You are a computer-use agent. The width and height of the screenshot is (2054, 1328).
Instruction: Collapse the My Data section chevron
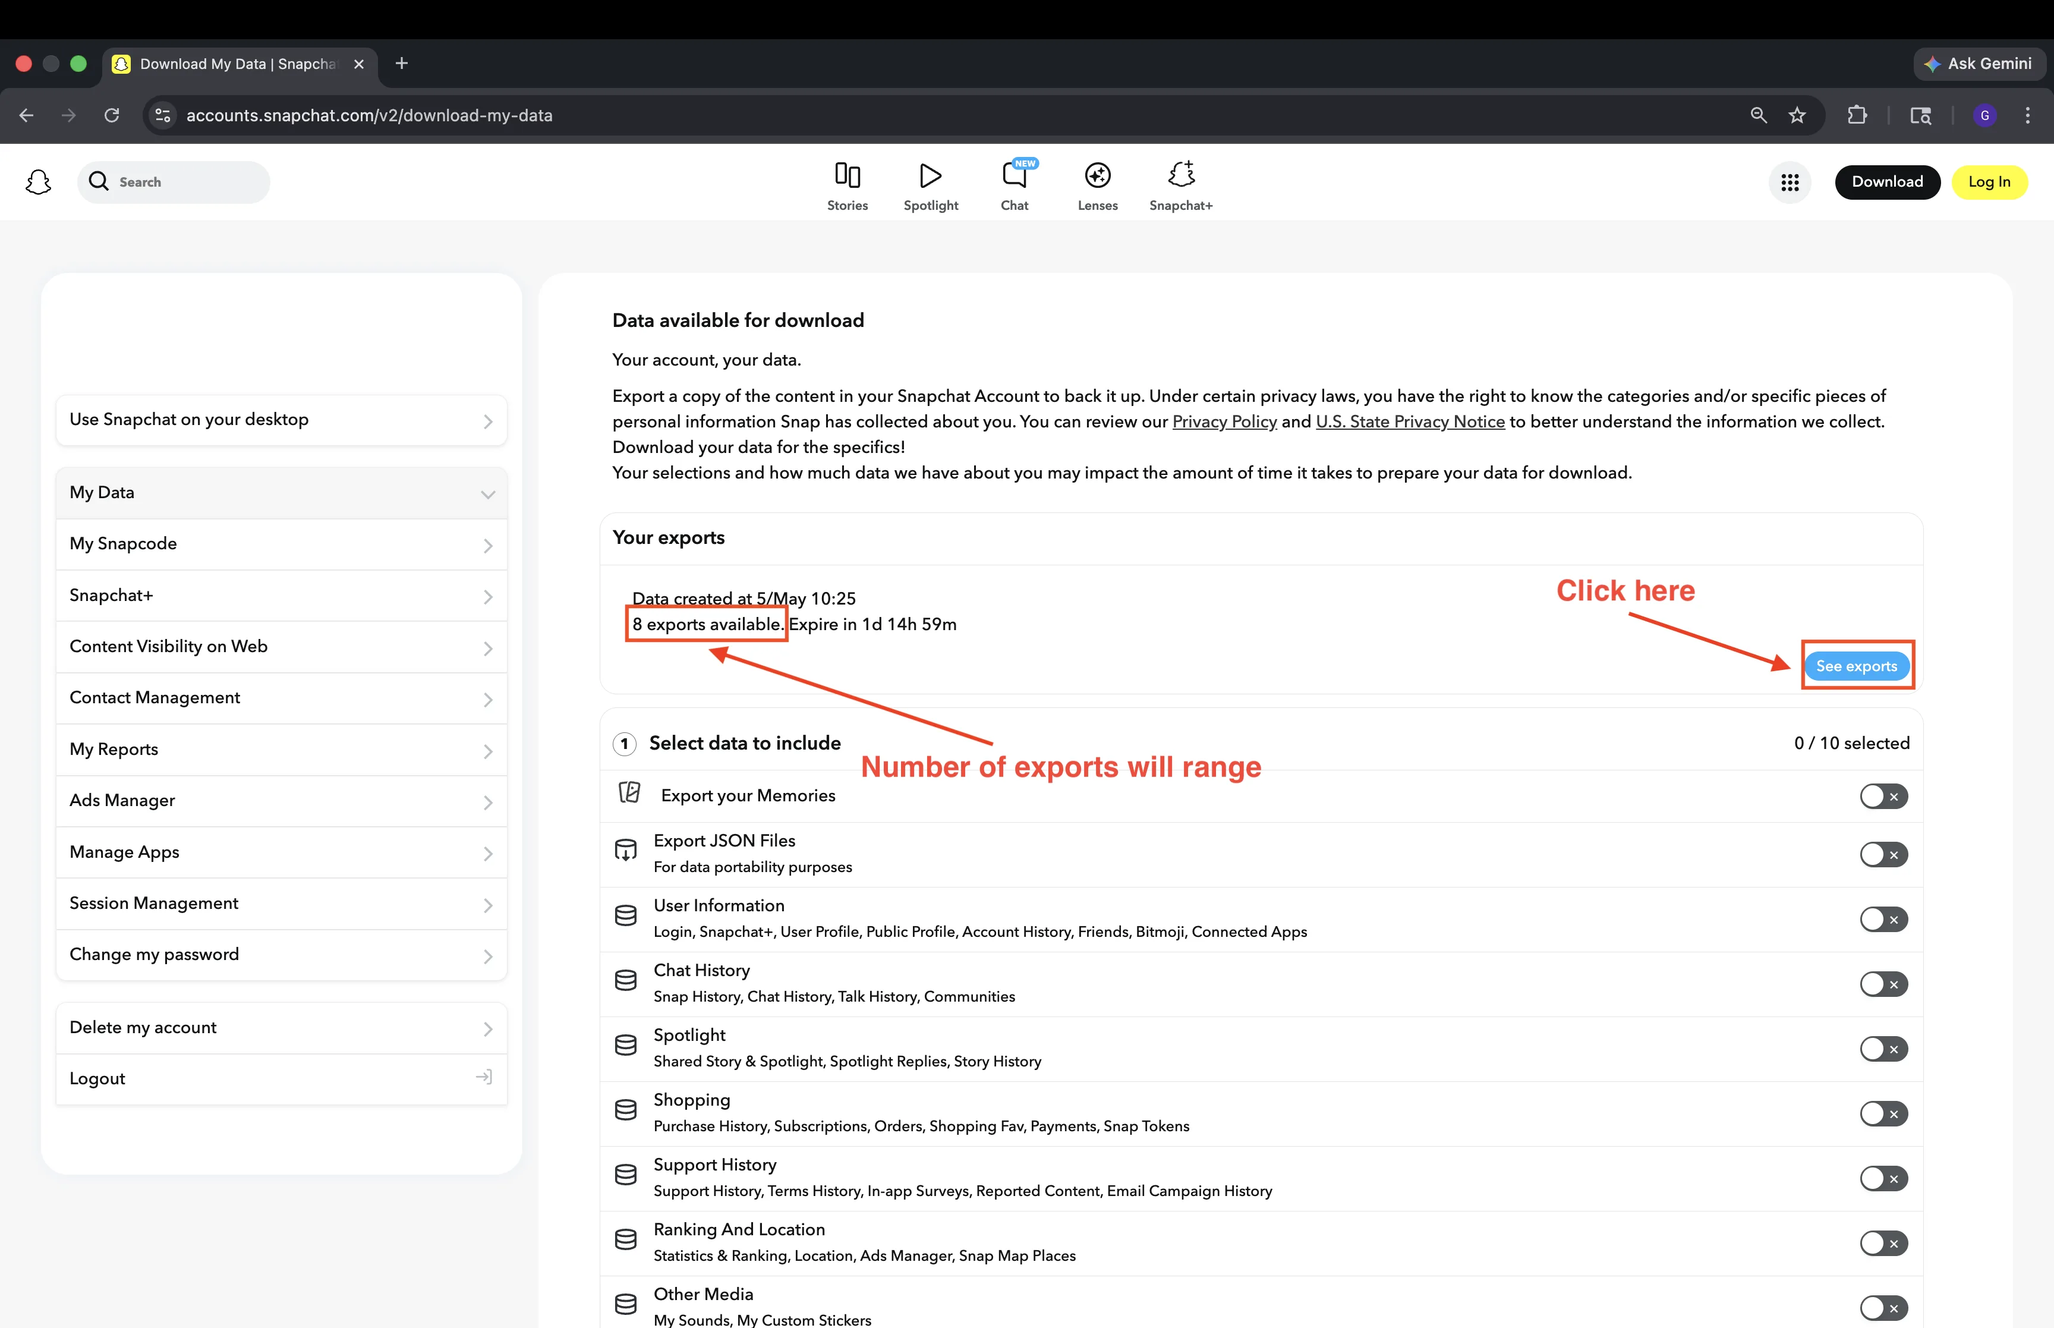coord(488,494)
